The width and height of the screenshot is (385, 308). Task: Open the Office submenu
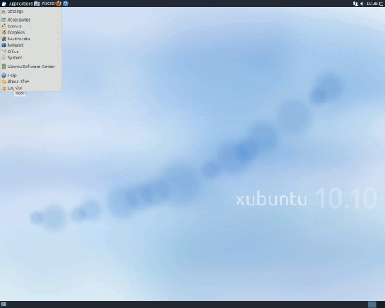pos(31,51)
